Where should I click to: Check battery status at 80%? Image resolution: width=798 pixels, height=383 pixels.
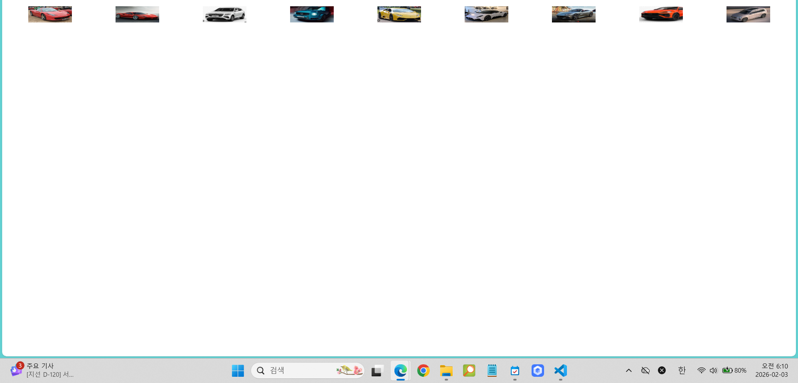[734, 371]
